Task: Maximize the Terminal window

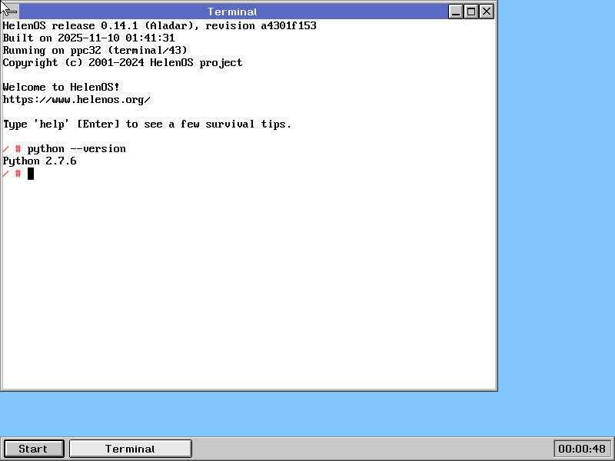Action: pyautogui.click(x=471, y=12)
